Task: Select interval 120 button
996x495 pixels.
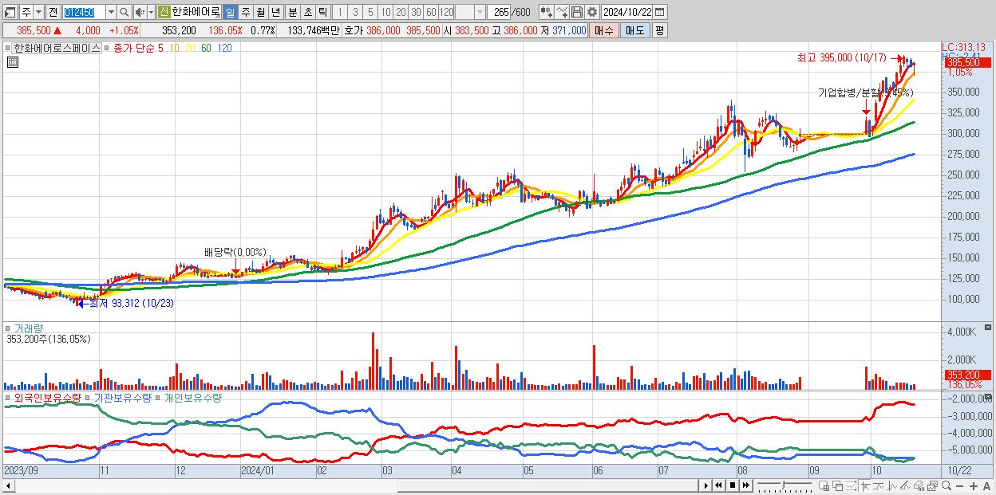Action: pos(446,12)
